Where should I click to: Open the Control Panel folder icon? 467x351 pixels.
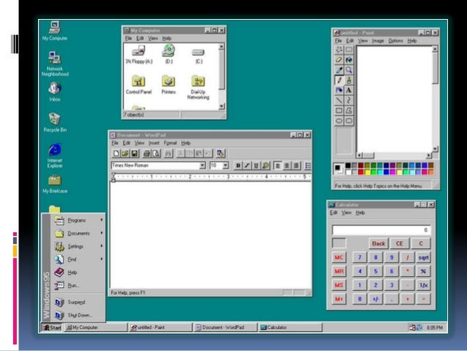(x=138, y=85)
